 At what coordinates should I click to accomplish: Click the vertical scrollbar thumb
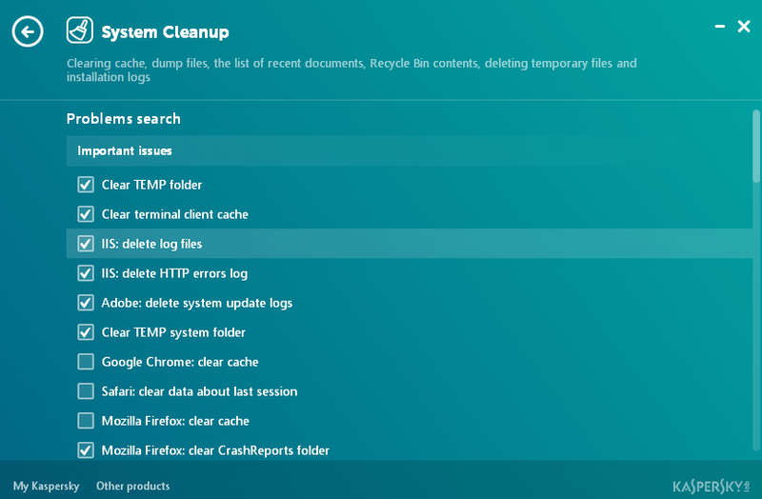[755, 146]
